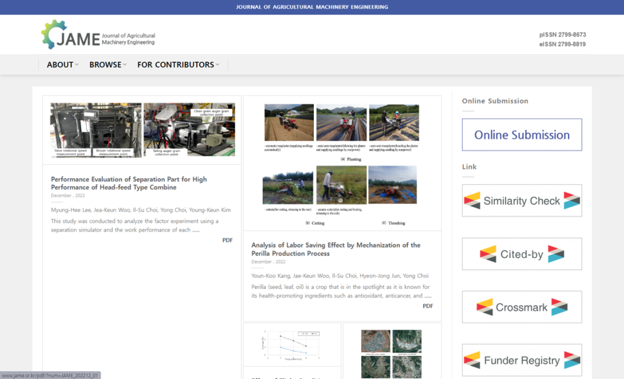Image resolution: width=624 pixels, height=379 pixels.
Task: Open the Cited-by link banner
Action: tap(522, 254)
